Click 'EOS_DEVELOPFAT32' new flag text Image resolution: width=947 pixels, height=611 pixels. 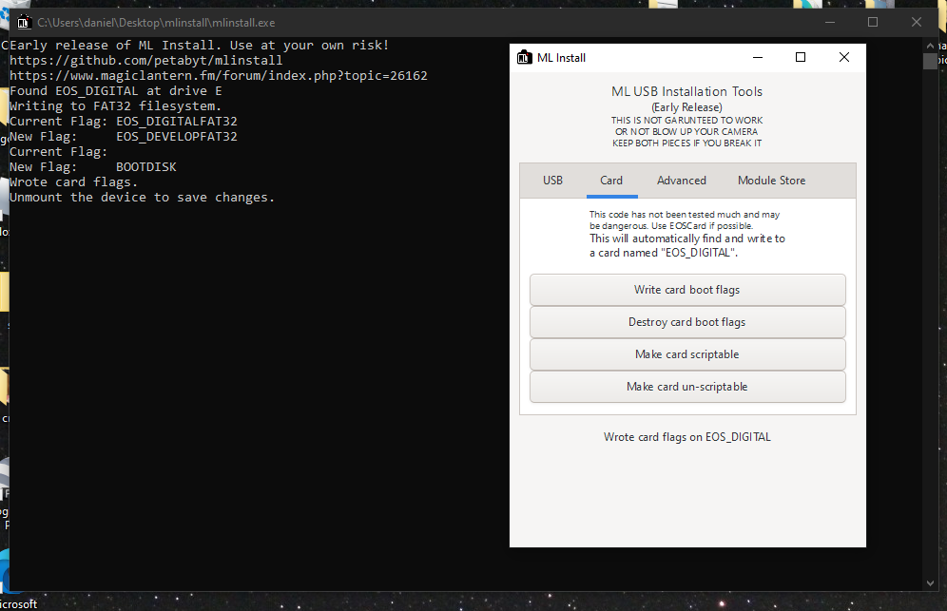click(x=177, y=137)
